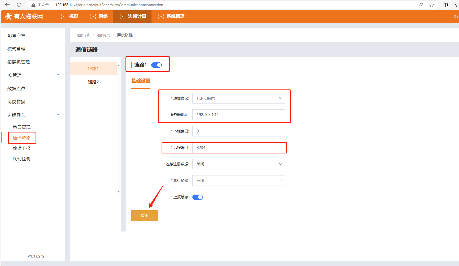The width and height of the screenshot is (459, 266).
Task: Open the 通信协议 TCP Client dropdown
Action: tap(239, 98)
